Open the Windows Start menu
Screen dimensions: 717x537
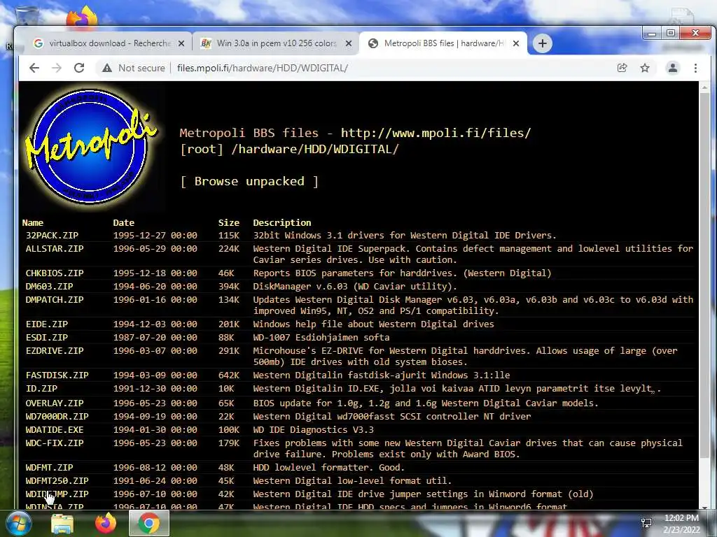click(18, 523)
